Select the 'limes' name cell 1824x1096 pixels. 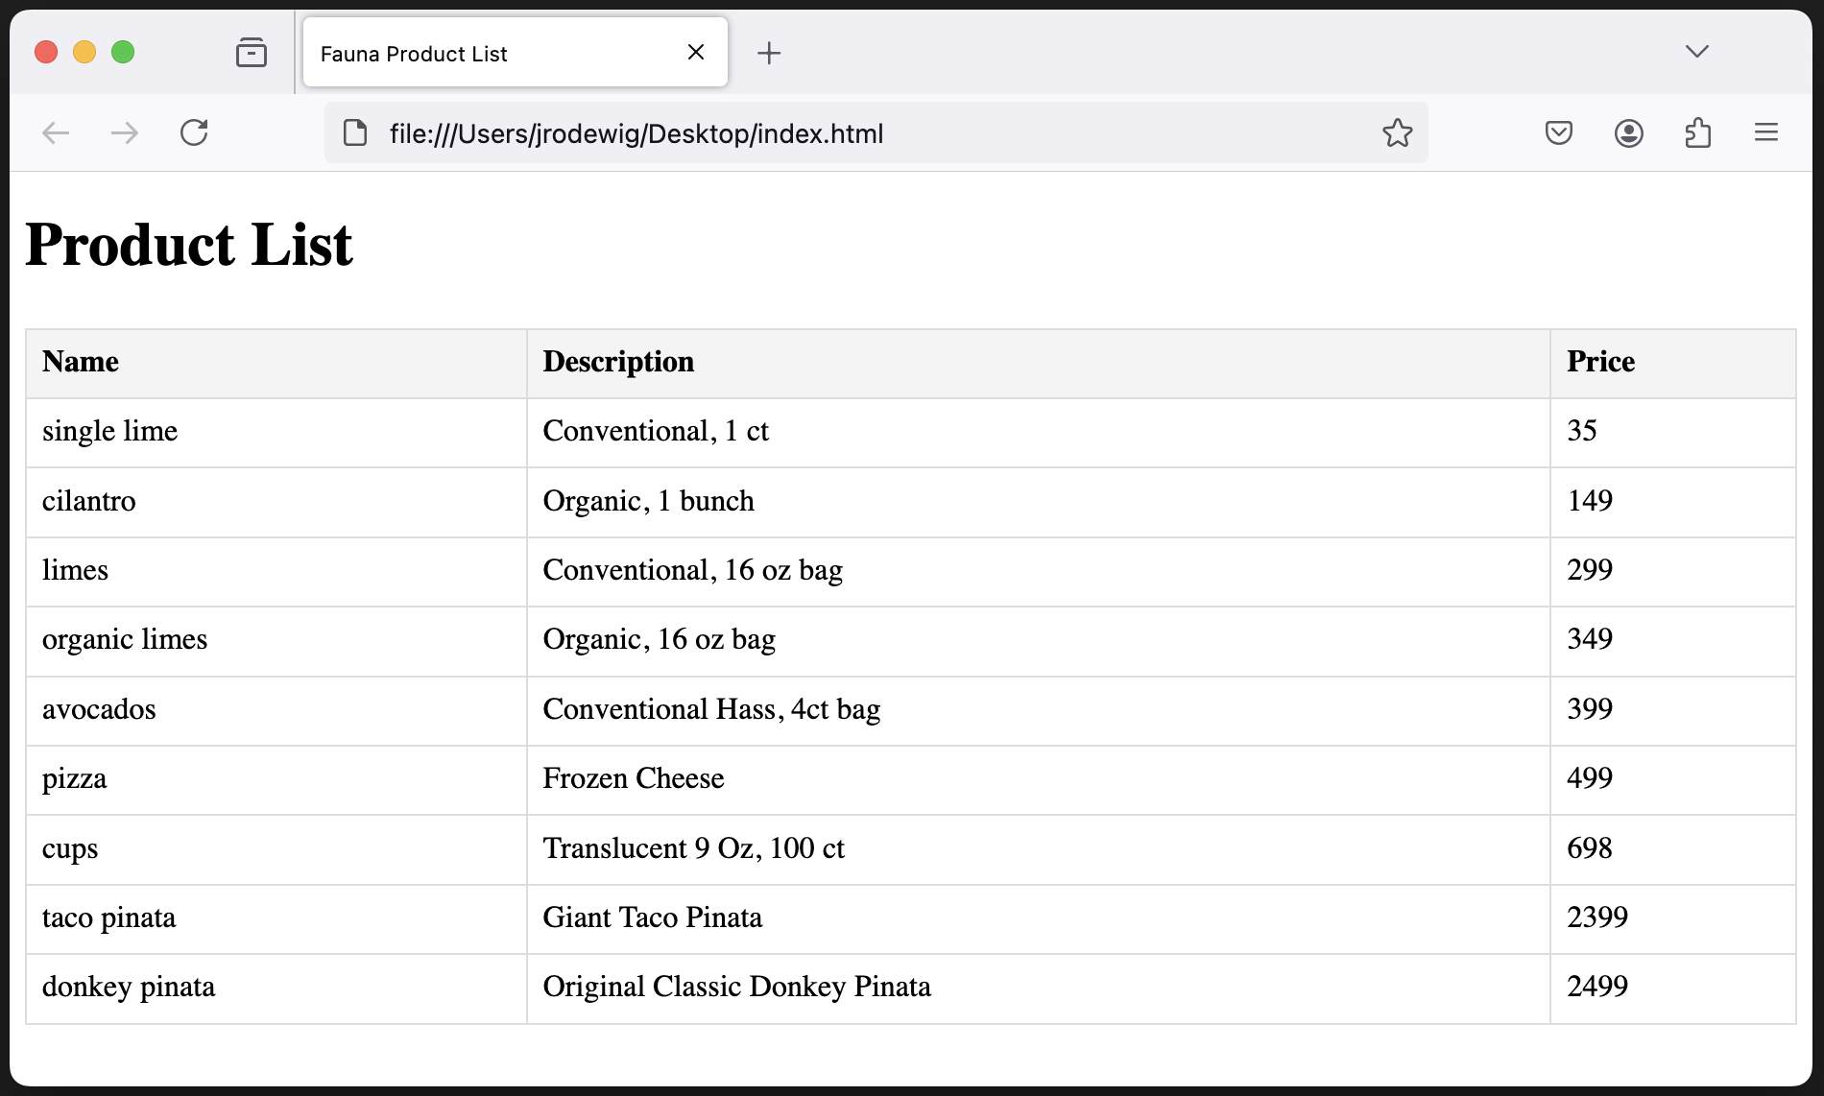click(x=276, y=571)
